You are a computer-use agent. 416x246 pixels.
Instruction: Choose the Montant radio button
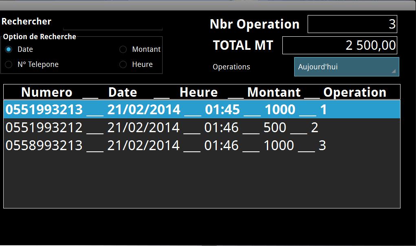click(x=123, y=49)
